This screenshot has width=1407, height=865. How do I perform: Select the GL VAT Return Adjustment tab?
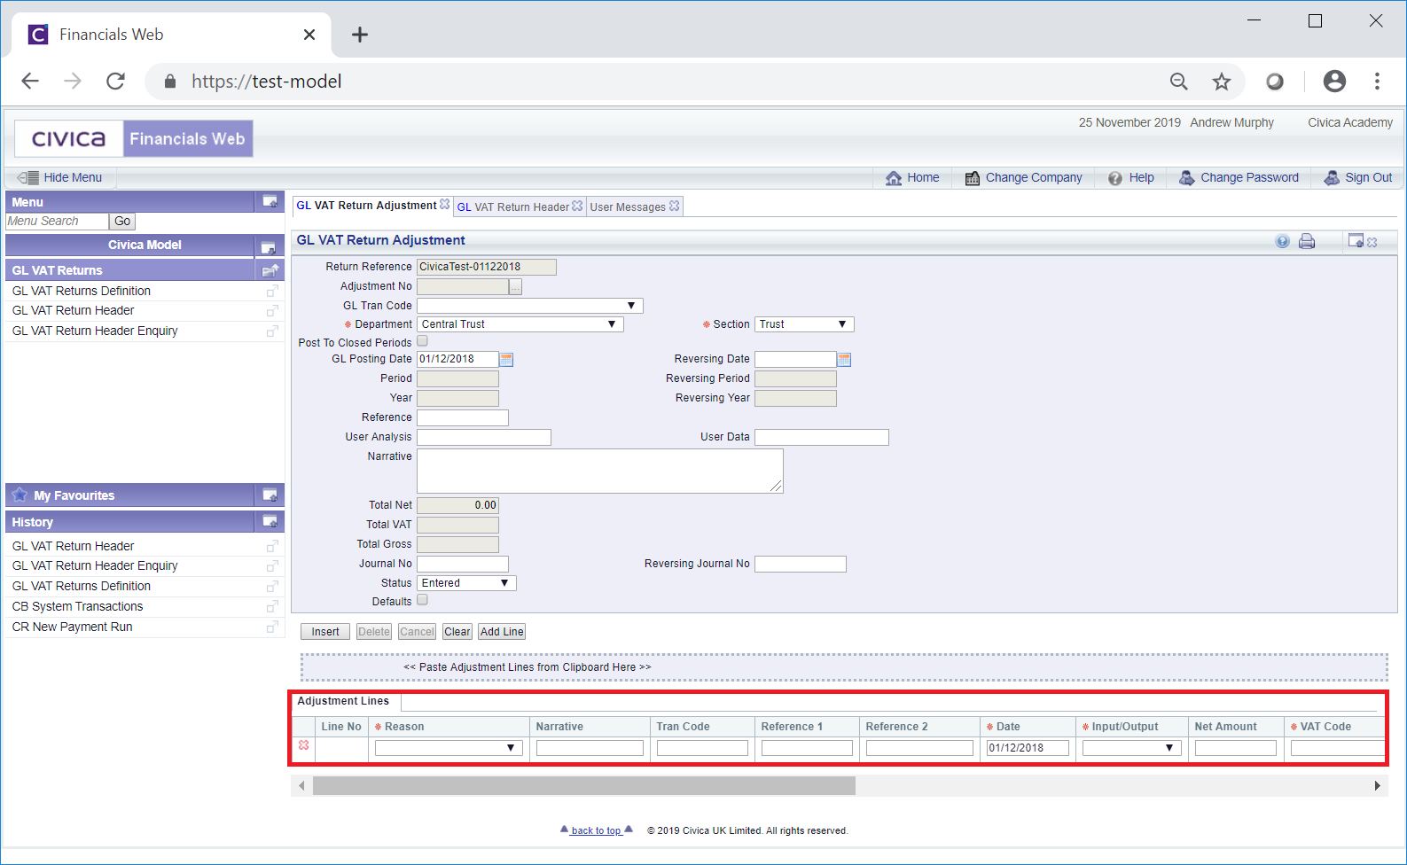(366, 206)
